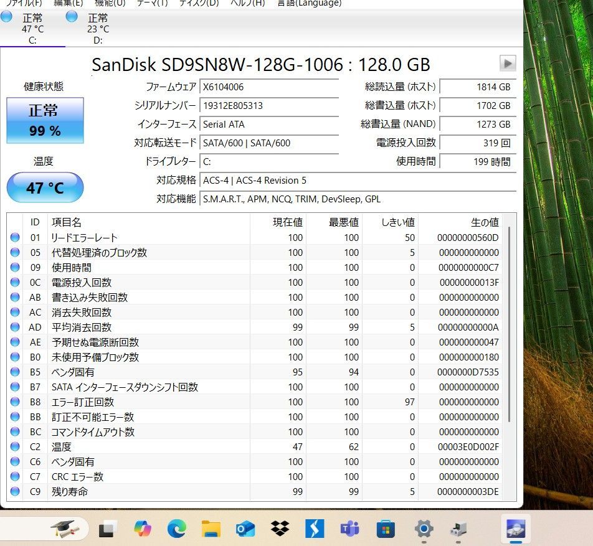Click the transfer mode field SATA/600 | SATA/600
Screen dimensions: 593x546
[269, 143]
